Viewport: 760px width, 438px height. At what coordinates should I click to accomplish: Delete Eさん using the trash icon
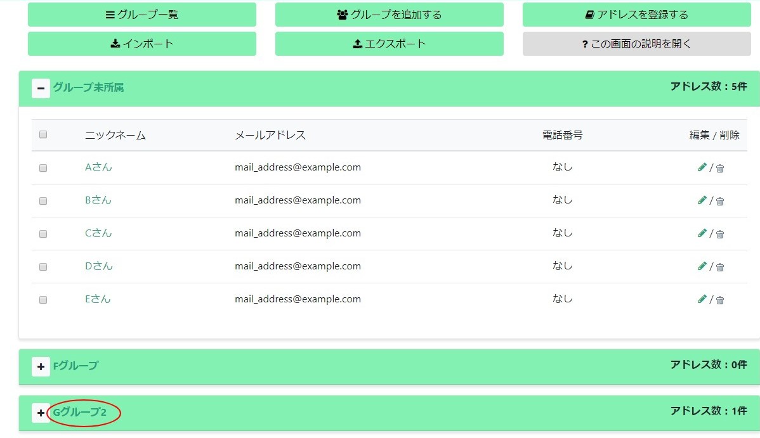(x=719, y=299)
